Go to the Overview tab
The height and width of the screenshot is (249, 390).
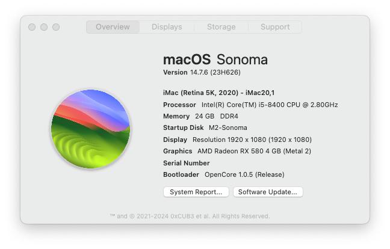coord(113,27)
